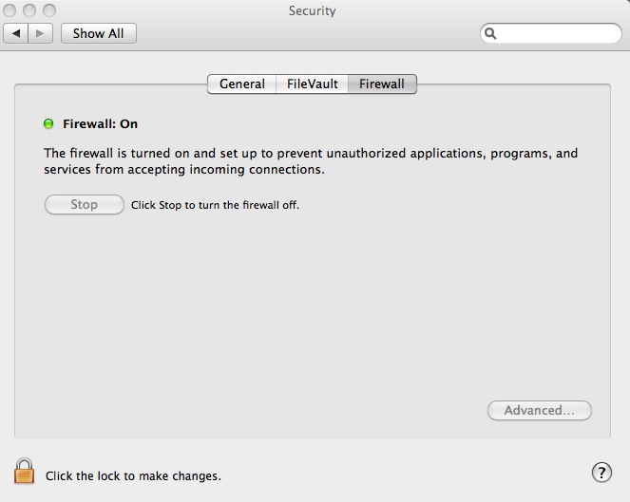This screenshot has height=502, width=630.
Task: Click the minimize window button
Action: tap(29, 10)
